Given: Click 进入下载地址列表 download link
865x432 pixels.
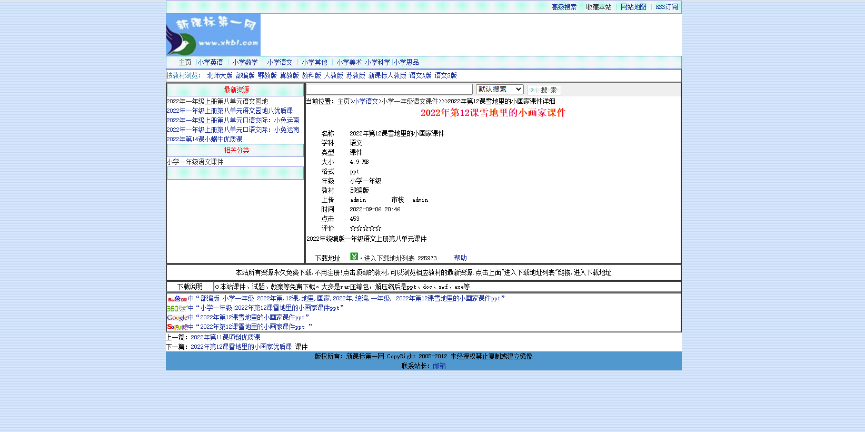Looking at the screenshot, I should pyautogui.click(x=389, y=258).
